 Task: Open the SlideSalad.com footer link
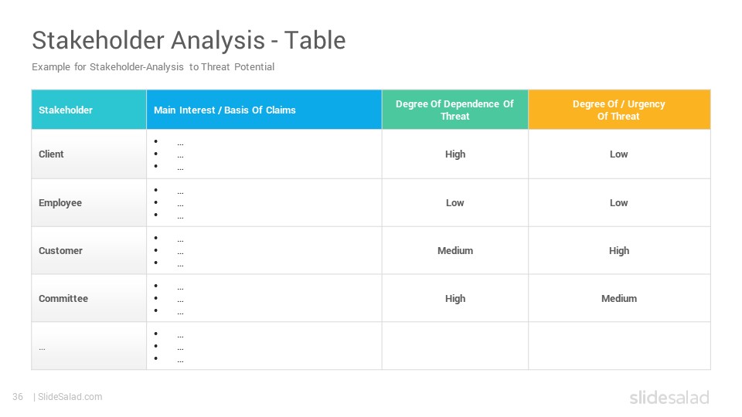[70, 397]
